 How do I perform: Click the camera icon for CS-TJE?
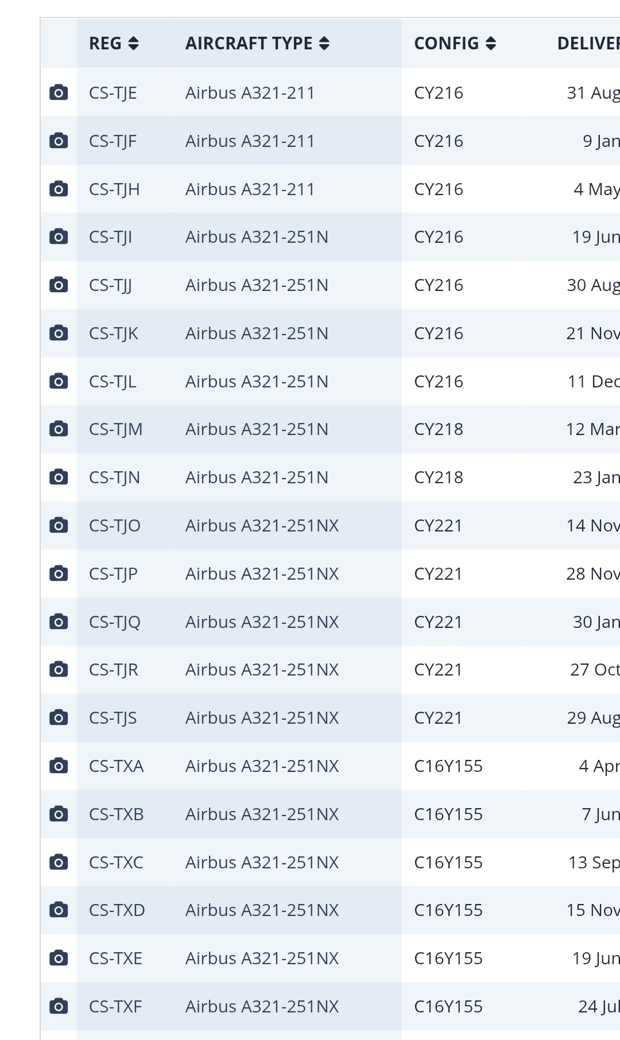(59, 92)
